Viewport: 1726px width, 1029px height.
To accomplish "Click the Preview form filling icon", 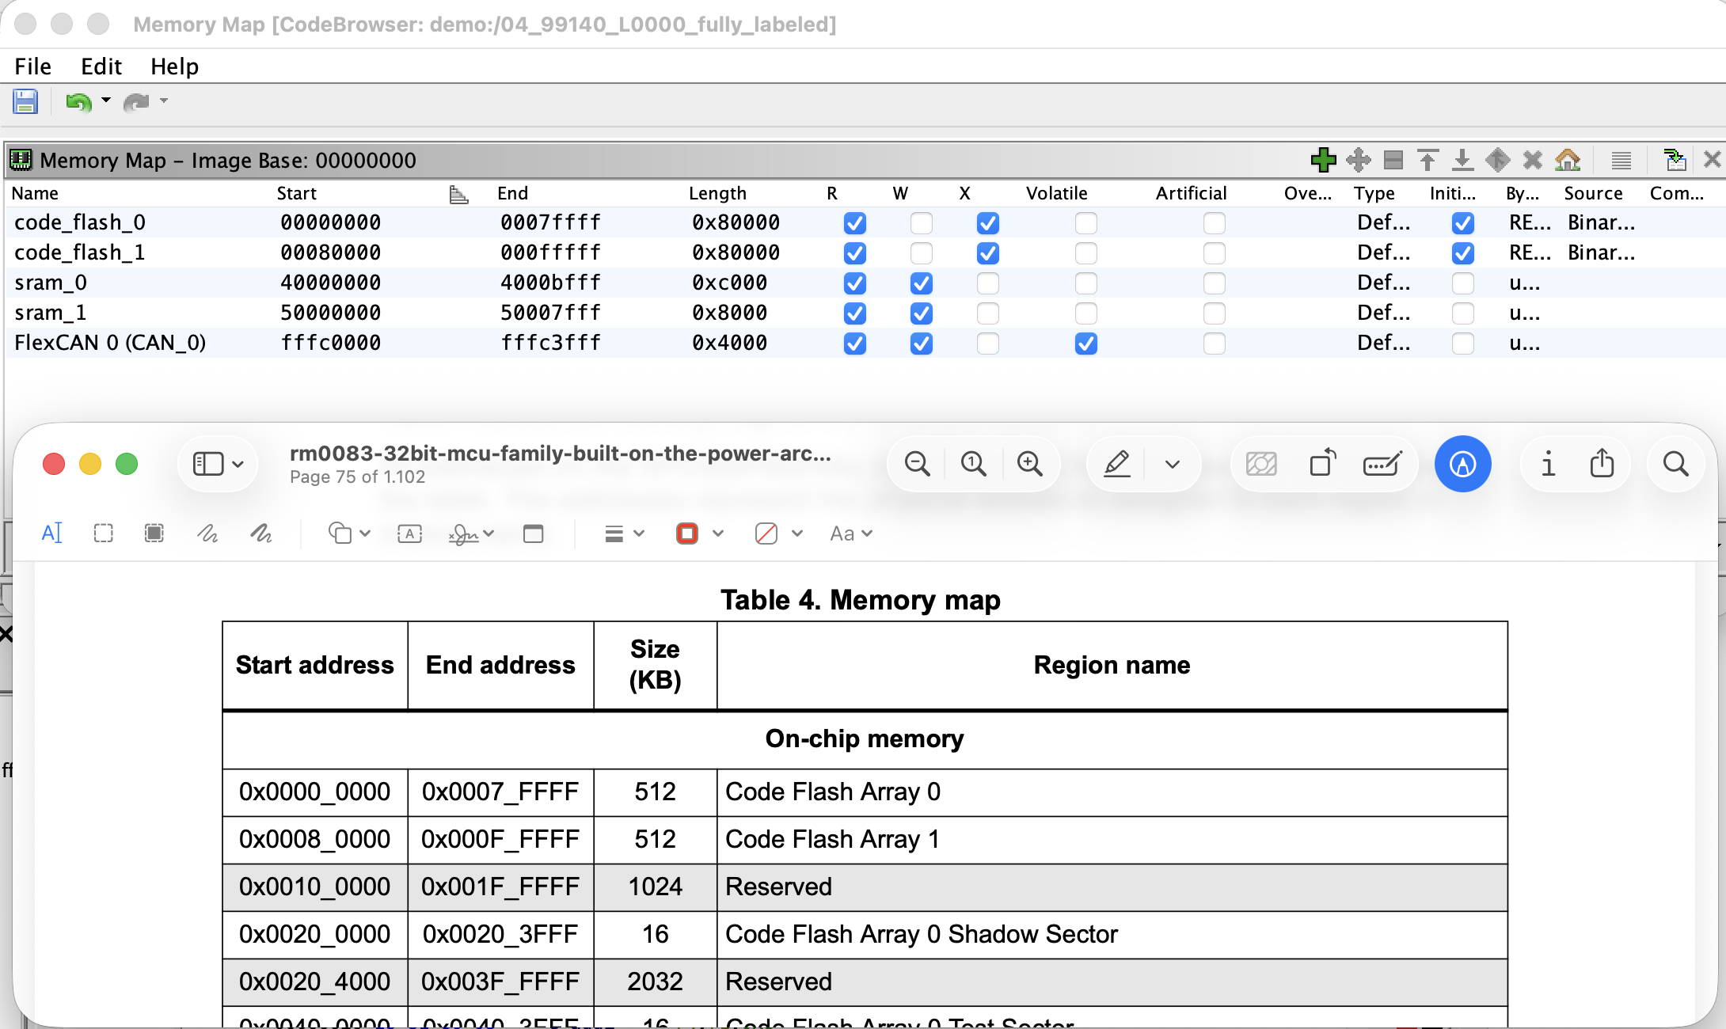I will point(1382,464).
